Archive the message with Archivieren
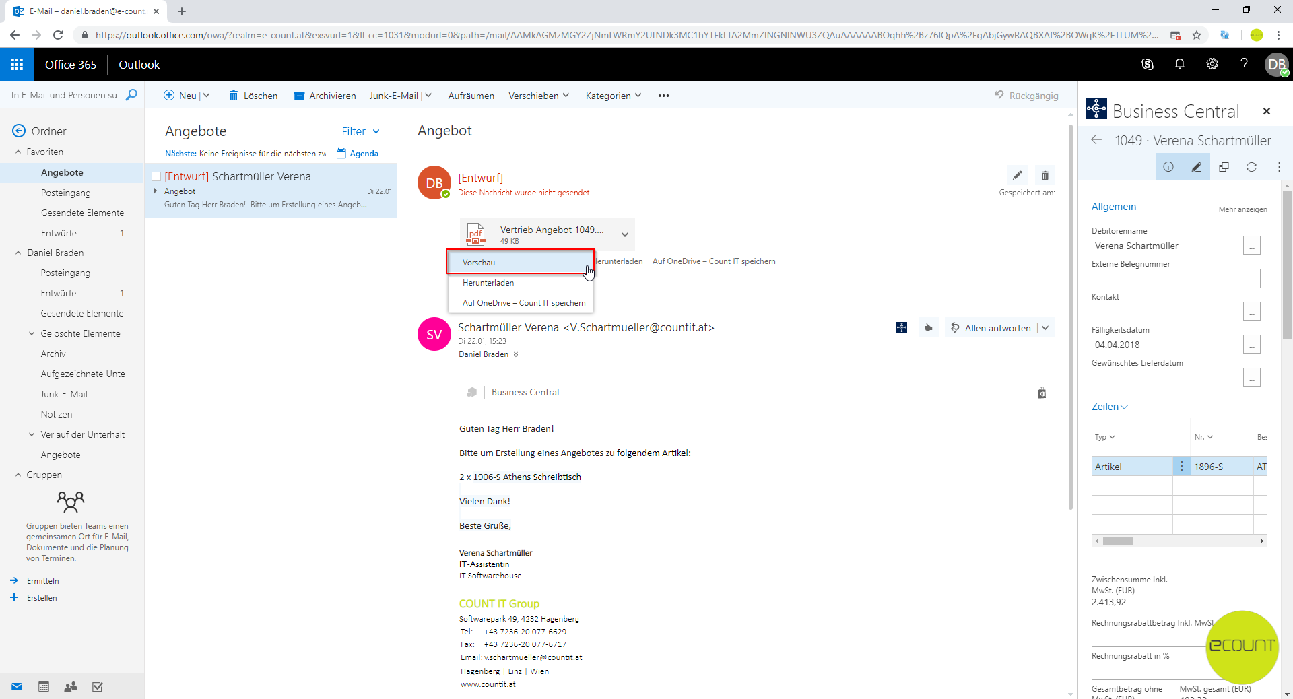The height and width of the screenshot is (699, 1293). pos(325,96)
